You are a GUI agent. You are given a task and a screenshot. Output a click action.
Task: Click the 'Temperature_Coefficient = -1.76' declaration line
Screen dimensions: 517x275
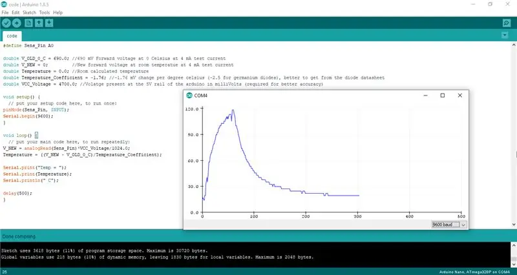click(193, 77)
